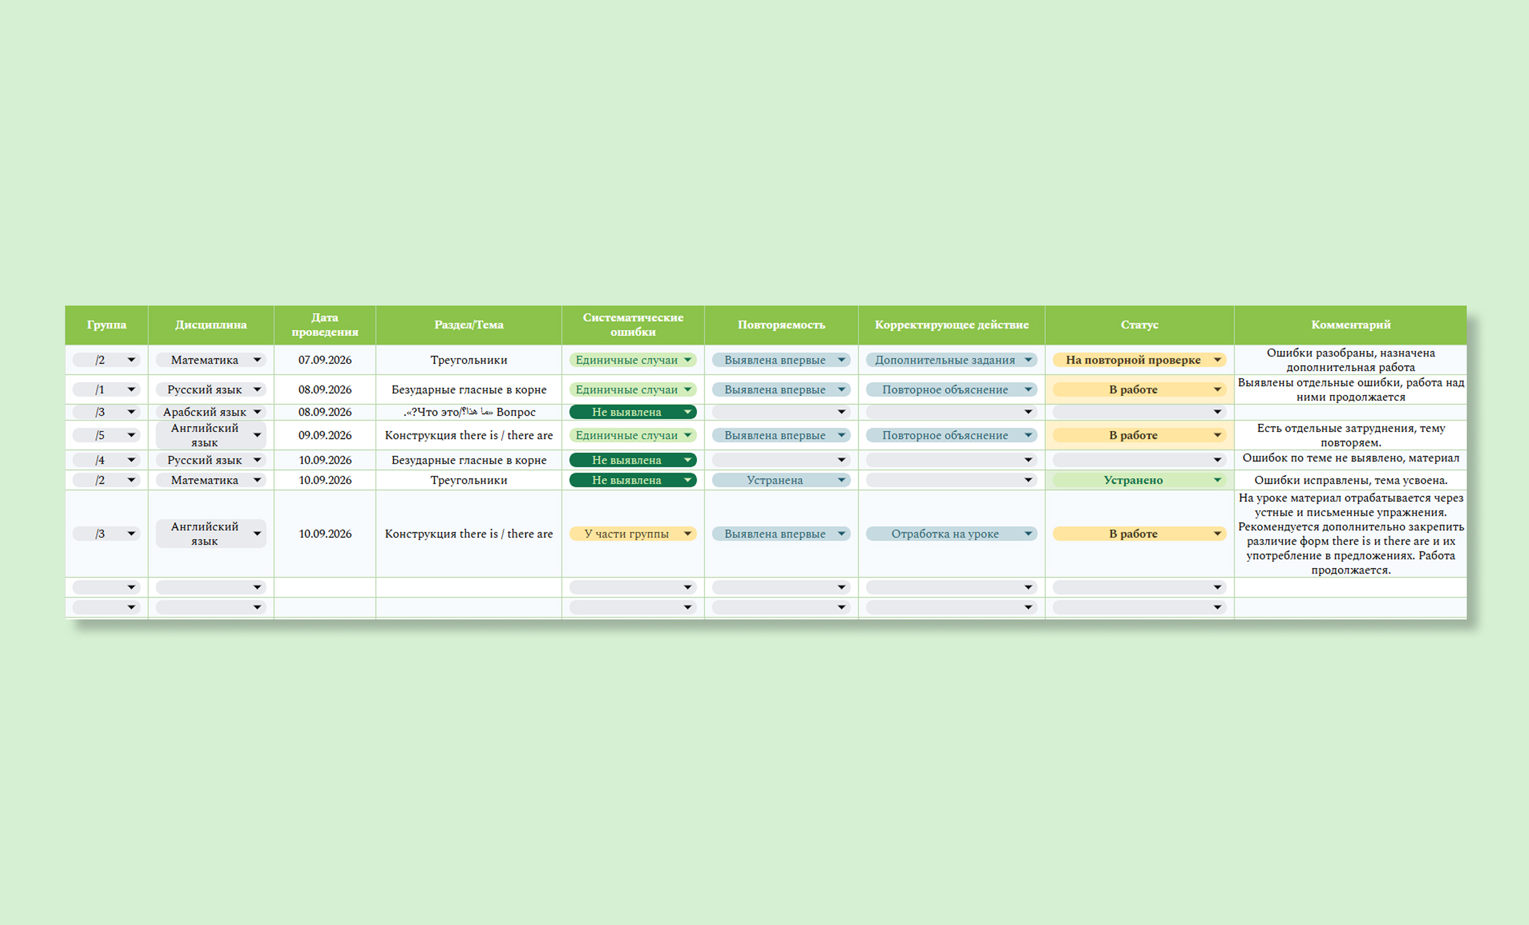
Task: Open the group '/1' dropdown
Action: click(x=106, y=389)
